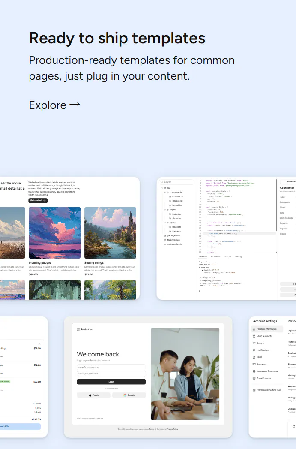Click the Languages & currency globe icon

point(254,371)
